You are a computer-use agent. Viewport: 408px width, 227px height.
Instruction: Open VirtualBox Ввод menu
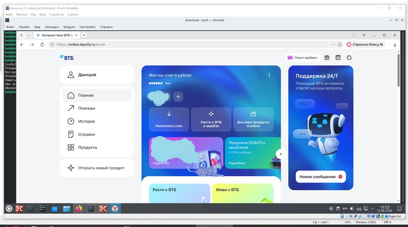coord(43,15)
